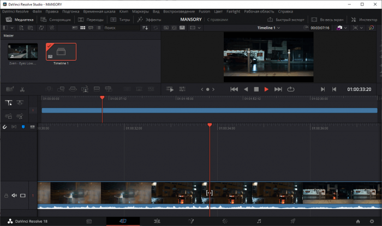Open viewer aspect options dropdown arrow
The image size is (382, 226).
tap(199, 28)
